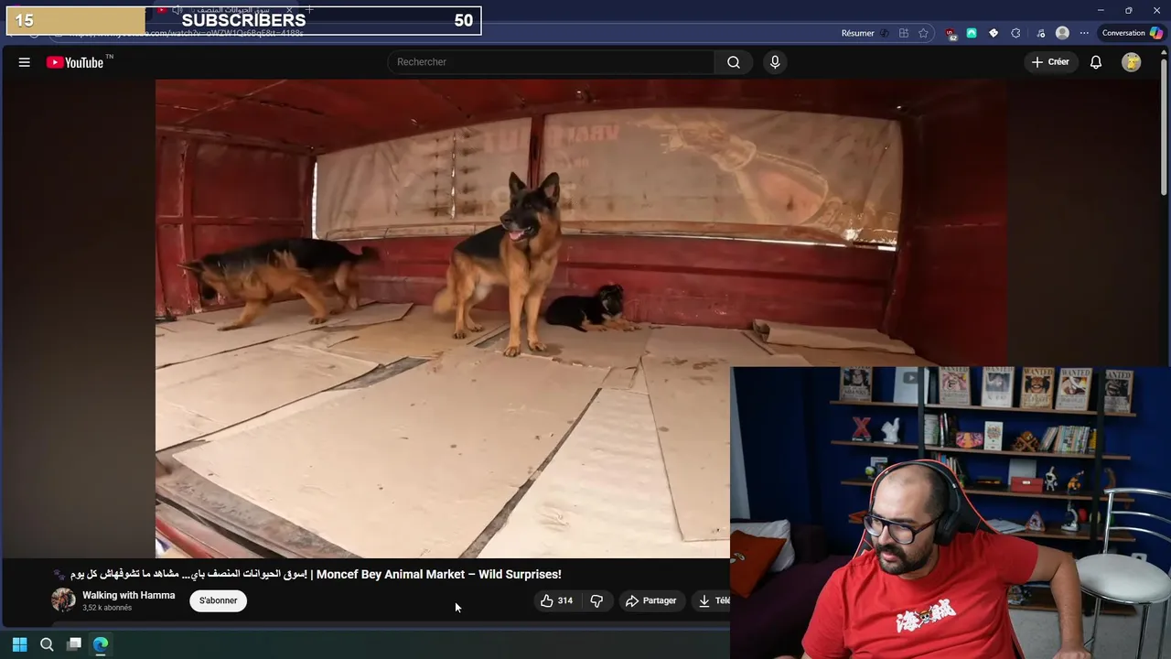Viewport: 1171px width, 659px height.
Task: Open the YouTube guide hamburger menu
Action: click(25, 62)
